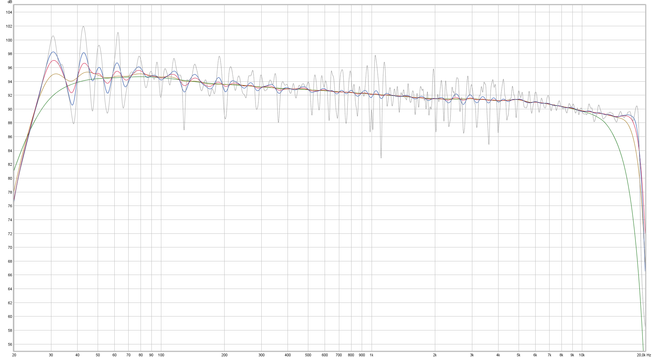
Task: Click the 20 frequency label on x-axis
Action: [14, 355]
